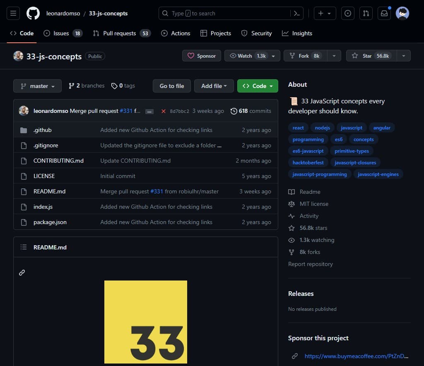Viewport: 424px width, 366px height.
Task: Open the green Code dropdown
Action: 258,86
